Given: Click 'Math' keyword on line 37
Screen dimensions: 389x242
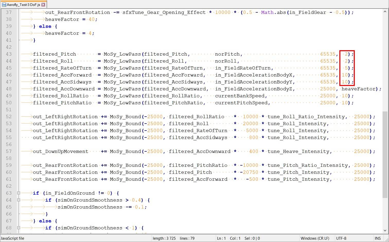Looking at the screenshot, I should click(267, 12).
